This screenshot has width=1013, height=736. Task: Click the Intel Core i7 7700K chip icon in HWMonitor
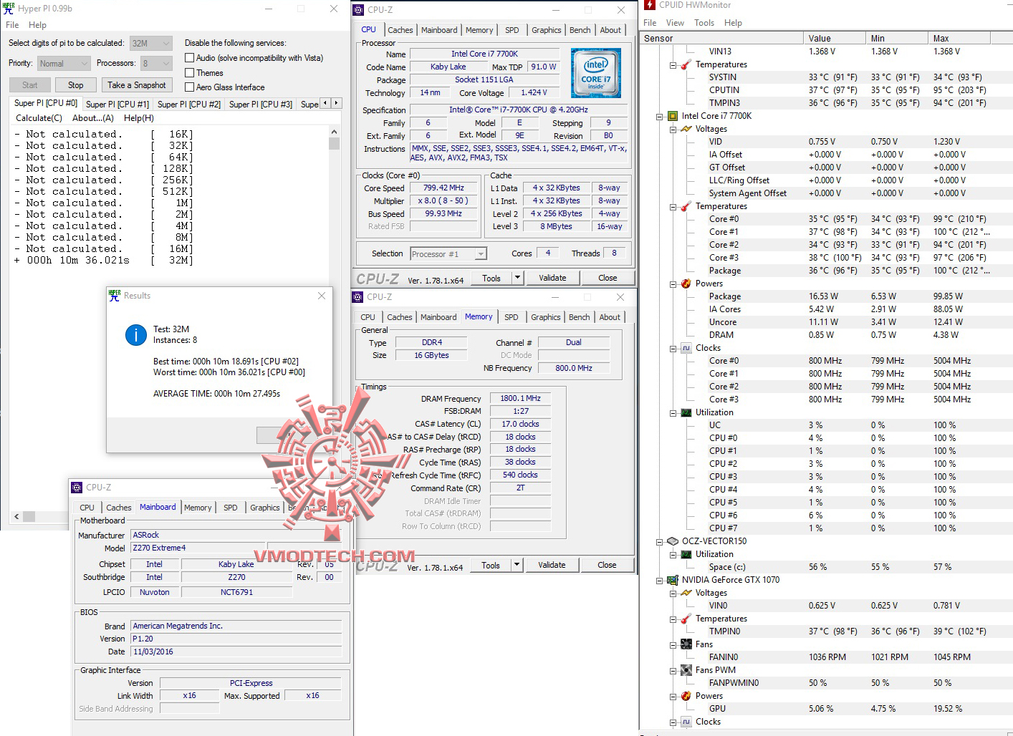pyautogui.click(x=673, y=116)
